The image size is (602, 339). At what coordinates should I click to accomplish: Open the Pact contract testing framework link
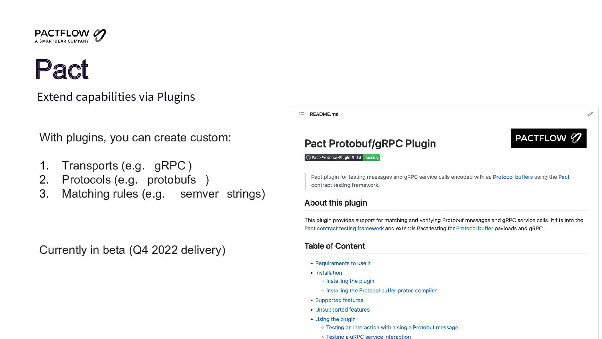[x=344, y=229]
